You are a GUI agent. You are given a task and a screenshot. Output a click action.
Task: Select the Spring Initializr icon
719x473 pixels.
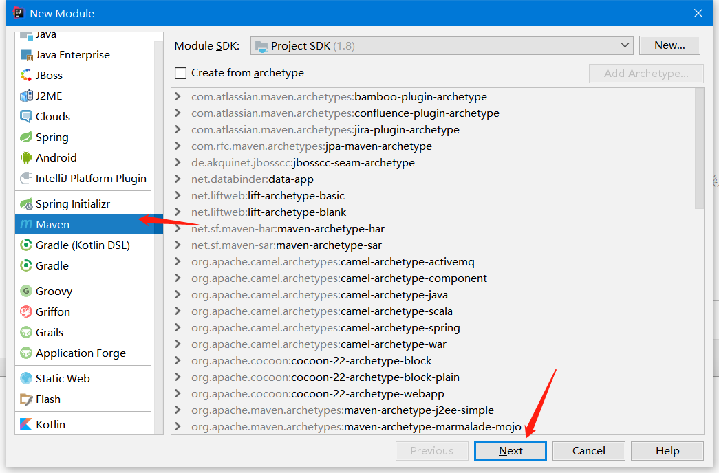coord(27,204)
